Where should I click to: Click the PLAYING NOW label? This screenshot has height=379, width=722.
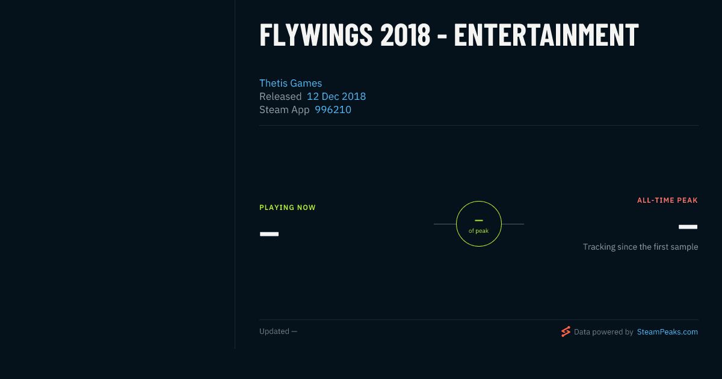click(x=288, y=208)
